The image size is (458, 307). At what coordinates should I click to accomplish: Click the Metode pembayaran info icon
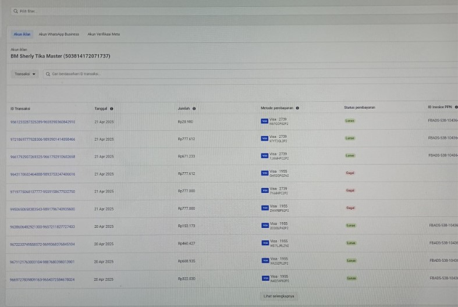(x=297, y=108)
